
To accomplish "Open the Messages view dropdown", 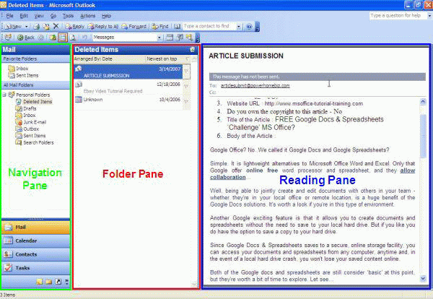I will tap(159, 38).
